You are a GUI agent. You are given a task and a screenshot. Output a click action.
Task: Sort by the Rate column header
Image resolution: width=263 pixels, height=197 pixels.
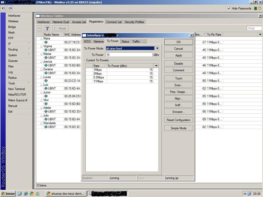[100, 66]
